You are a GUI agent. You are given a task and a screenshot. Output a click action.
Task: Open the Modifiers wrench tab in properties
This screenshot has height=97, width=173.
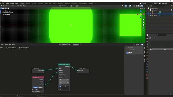147,62
